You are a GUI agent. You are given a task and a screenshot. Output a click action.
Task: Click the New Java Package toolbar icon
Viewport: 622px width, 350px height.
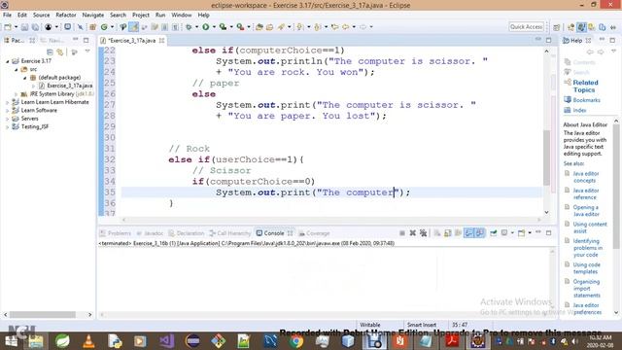(93, 27)
